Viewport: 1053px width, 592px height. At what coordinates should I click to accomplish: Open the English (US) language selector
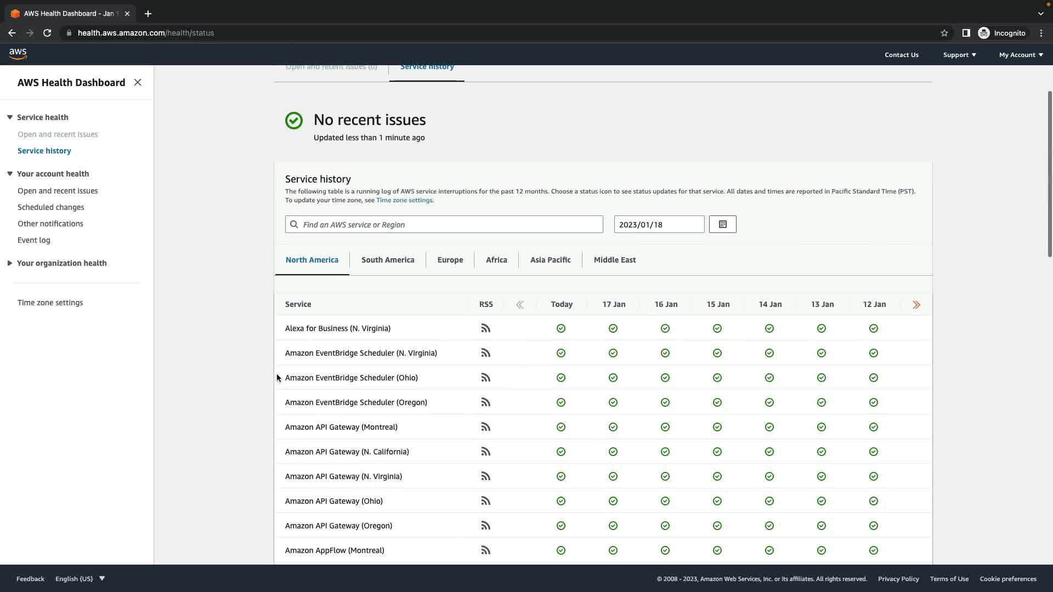pyautogui.click(x=80, y=579)
